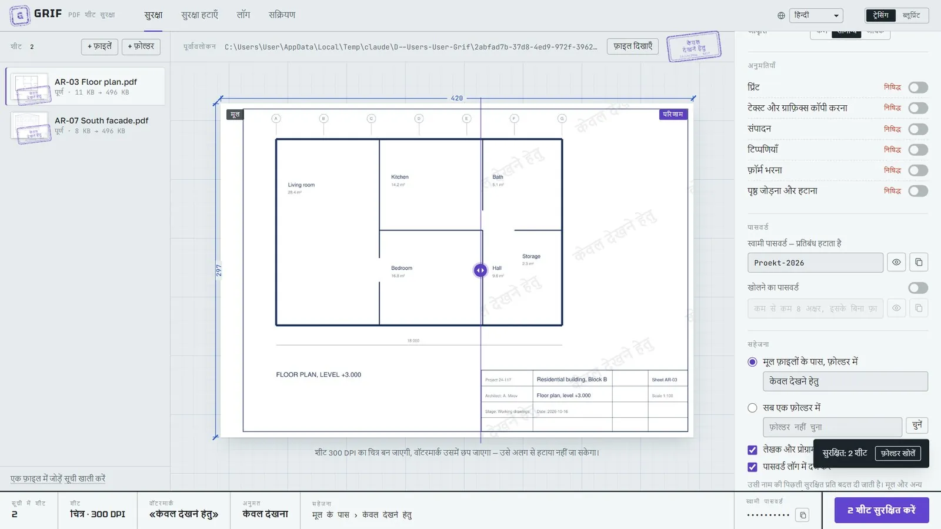
Task: Uncheck the पासवर्ड लॉग checkbox
Action: (752, 467)
